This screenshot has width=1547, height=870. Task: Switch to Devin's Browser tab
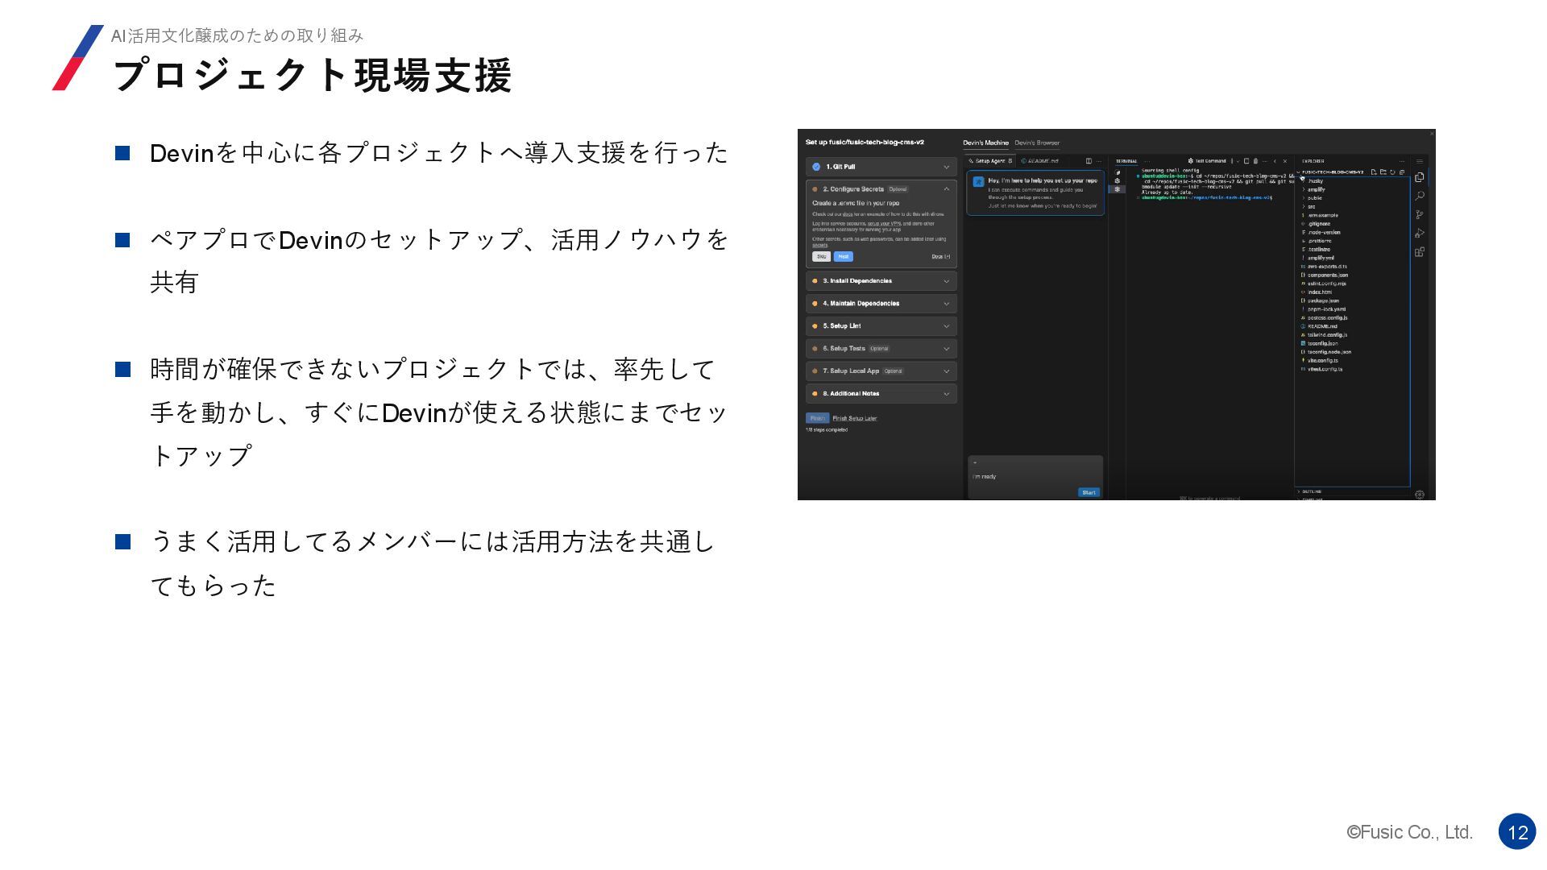(1037, 143)
